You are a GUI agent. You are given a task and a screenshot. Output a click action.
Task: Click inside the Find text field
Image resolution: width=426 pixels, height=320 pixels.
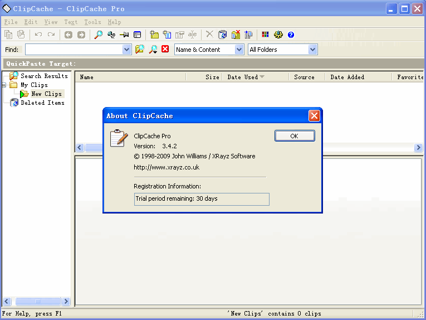tap(74, 50)
